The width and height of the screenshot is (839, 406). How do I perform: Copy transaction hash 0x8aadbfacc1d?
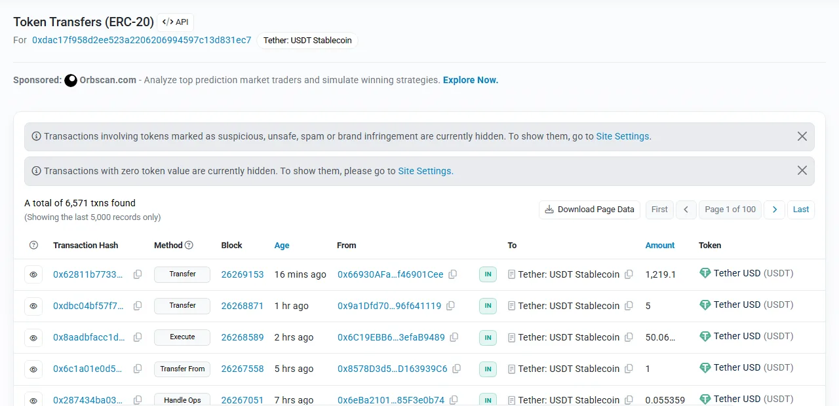click(x=138, y=337)
